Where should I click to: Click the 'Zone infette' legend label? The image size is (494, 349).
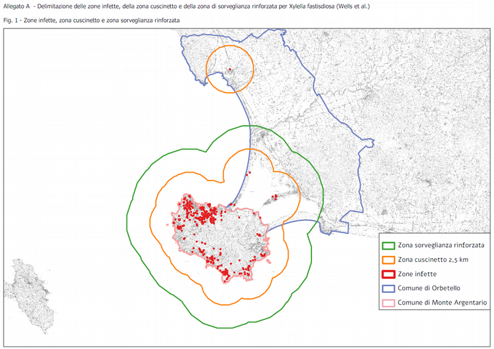click(x=417, y=274)
